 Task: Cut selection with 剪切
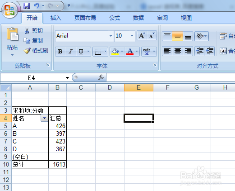34,31
